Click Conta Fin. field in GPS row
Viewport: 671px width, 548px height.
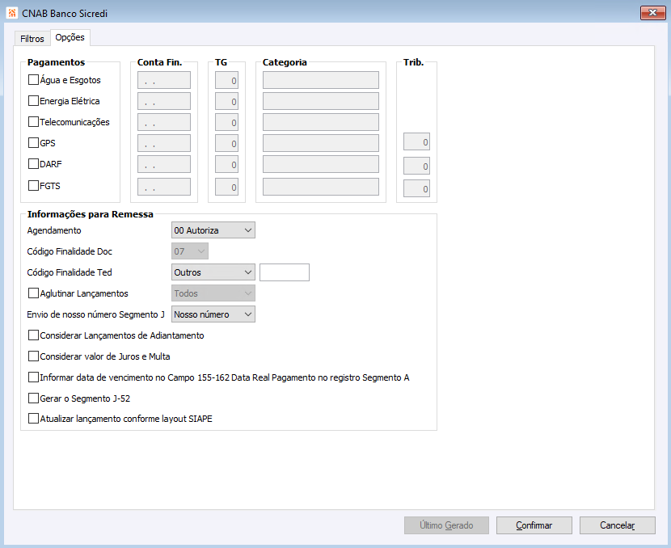[164, 143]
